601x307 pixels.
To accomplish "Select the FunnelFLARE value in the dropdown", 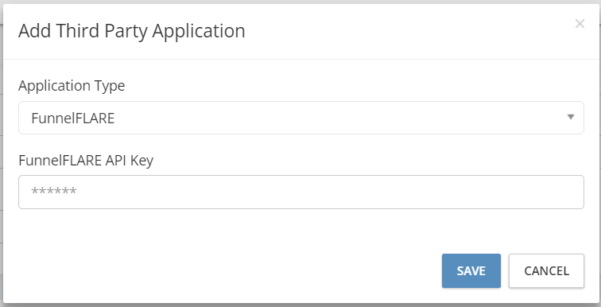I will [x=73, y=118].
